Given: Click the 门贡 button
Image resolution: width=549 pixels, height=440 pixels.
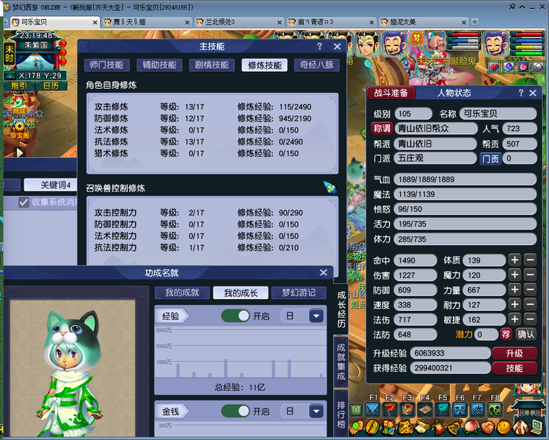Looking at the screenshot, I should tap(490, 158).
